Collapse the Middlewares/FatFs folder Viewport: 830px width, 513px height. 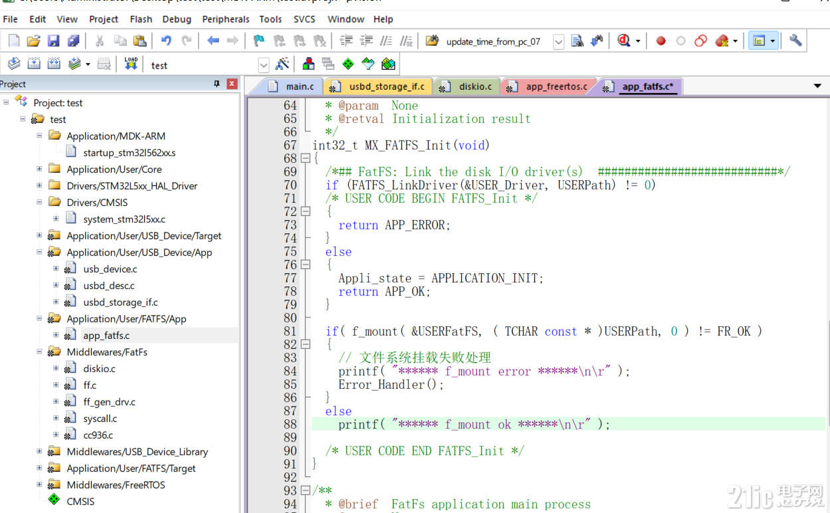(x=39, y=352)
